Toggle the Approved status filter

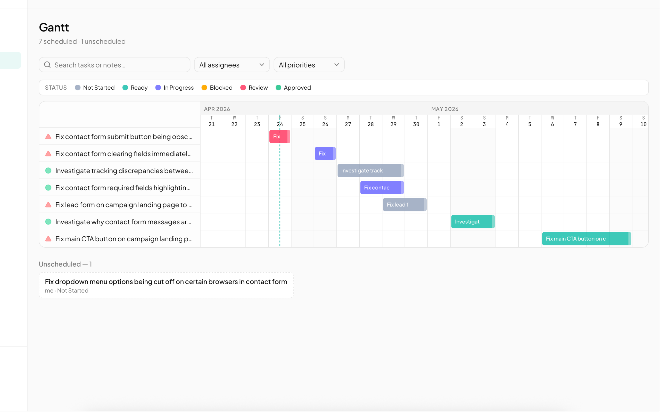278,88
